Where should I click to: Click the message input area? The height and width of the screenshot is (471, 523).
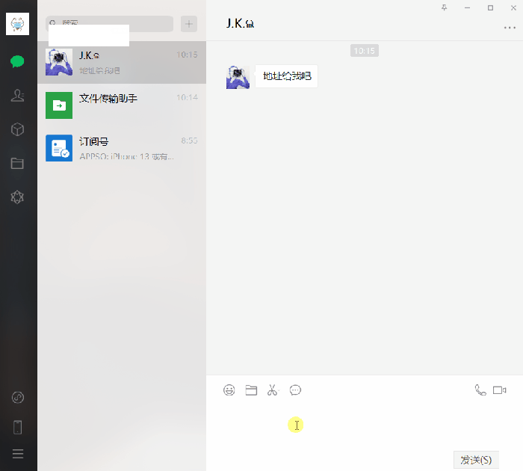pyautogui.click(x=365, y=424)
